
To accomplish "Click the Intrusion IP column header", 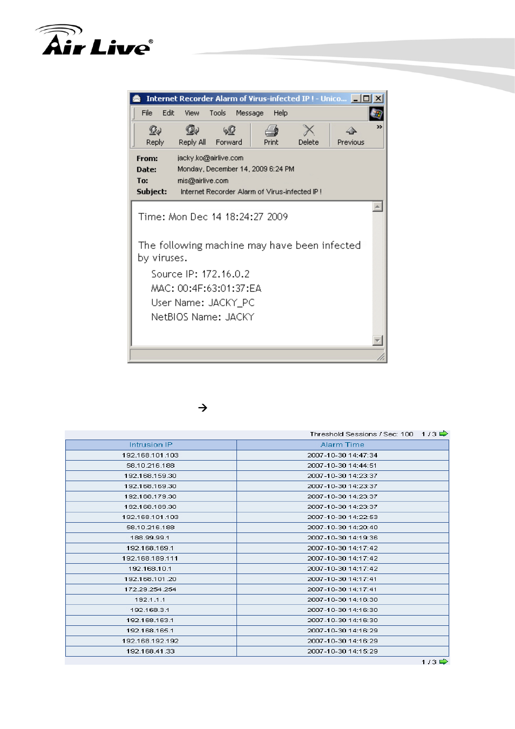I will tap(151, 445).
